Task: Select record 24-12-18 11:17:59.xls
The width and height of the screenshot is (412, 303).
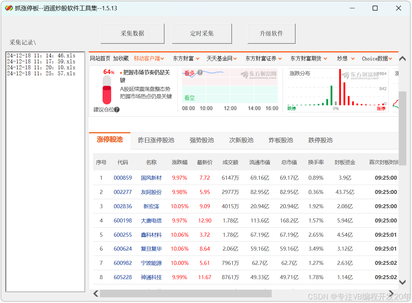Action: tap(41, 62)
